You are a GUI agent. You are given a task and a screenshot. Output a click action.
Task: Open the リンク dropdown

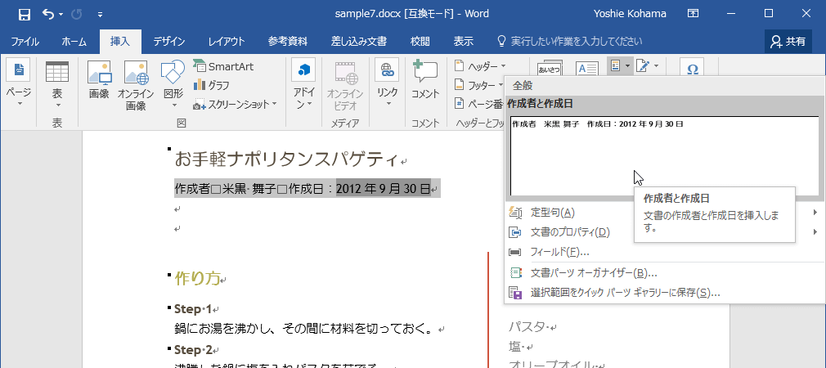point(387,84)
